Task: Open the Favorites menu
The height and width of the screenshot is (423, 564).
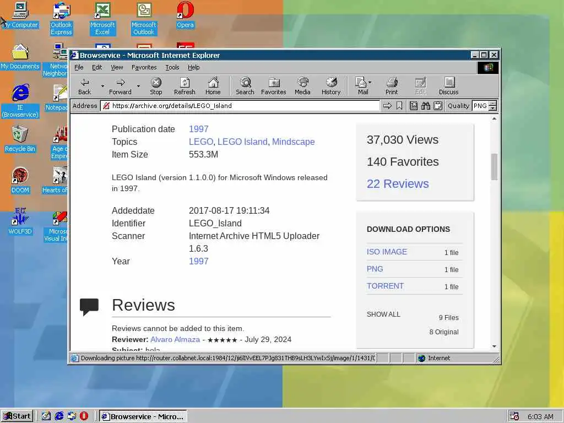Action: pyautogui.click(x=144, y=67)
